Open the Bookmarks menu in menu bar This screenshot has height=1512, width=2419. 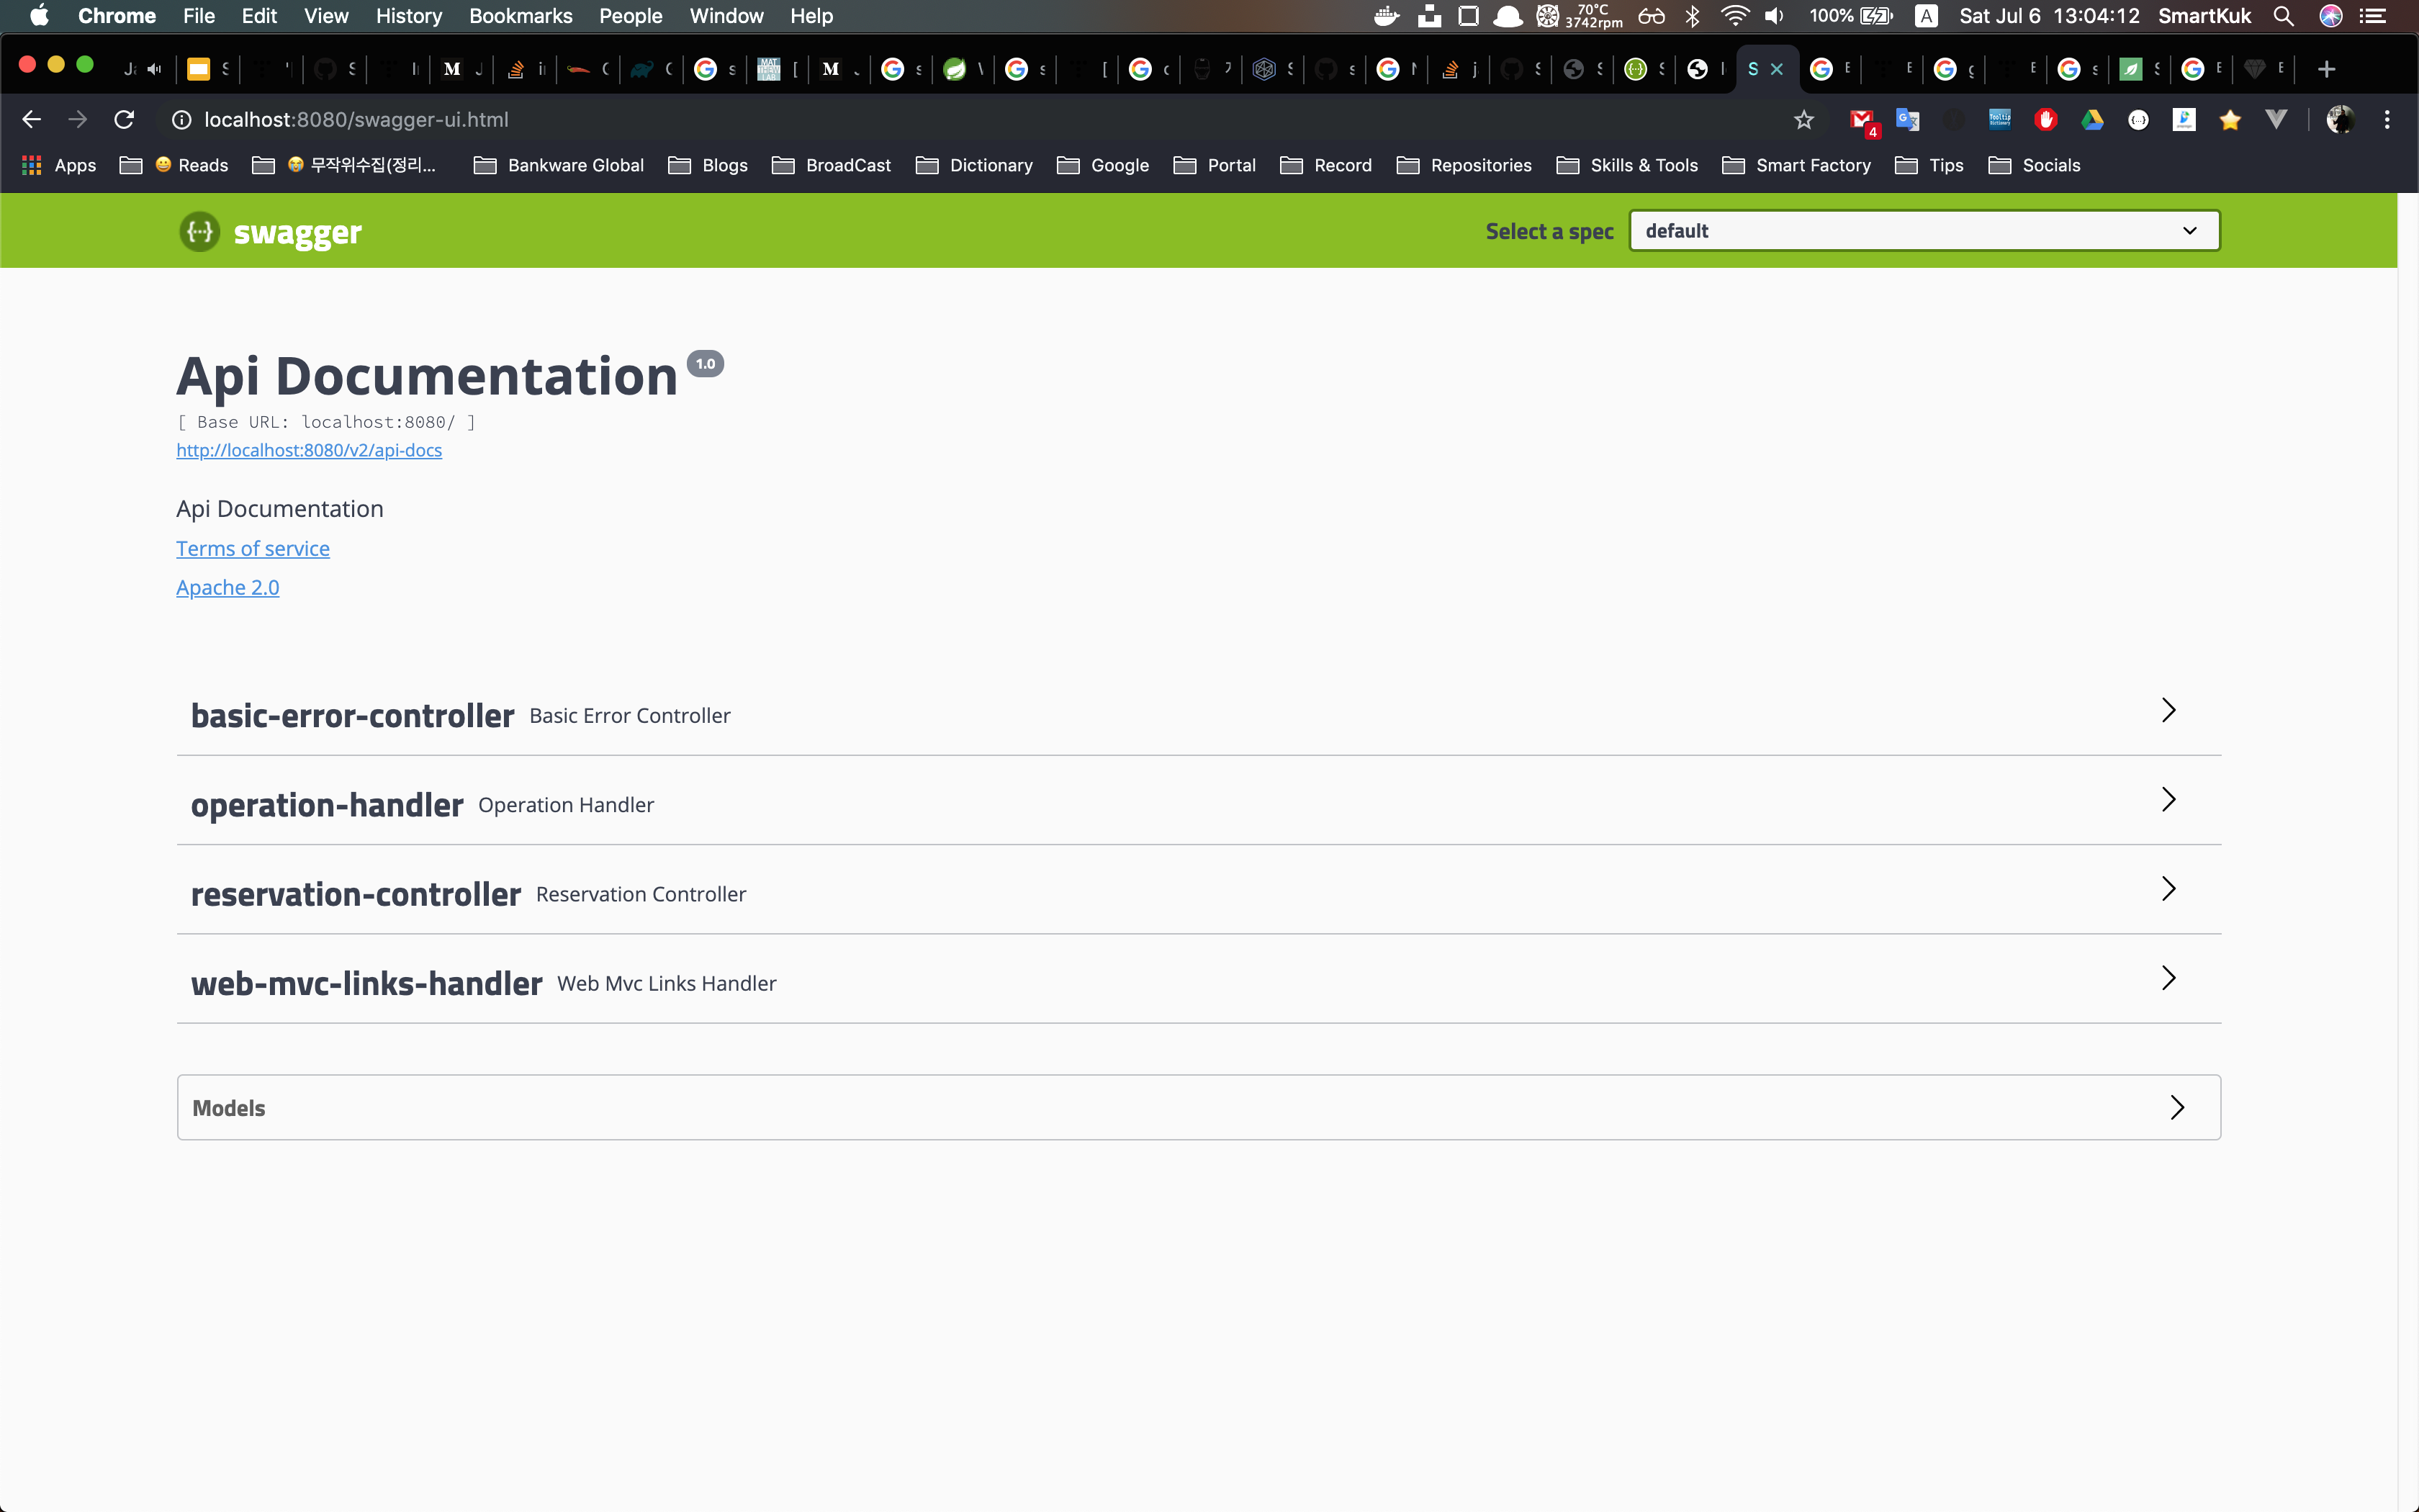[x=520, y=16]
